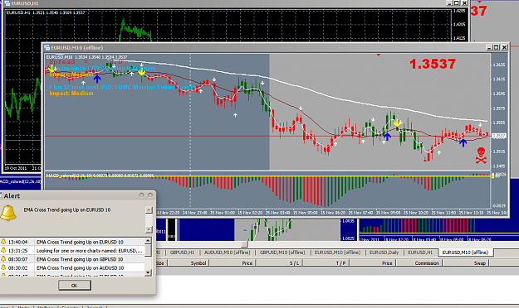The image size is (519, 308).
Task: Click the EURUSD,M10 (offline) window icon
Action: (47, 47)
